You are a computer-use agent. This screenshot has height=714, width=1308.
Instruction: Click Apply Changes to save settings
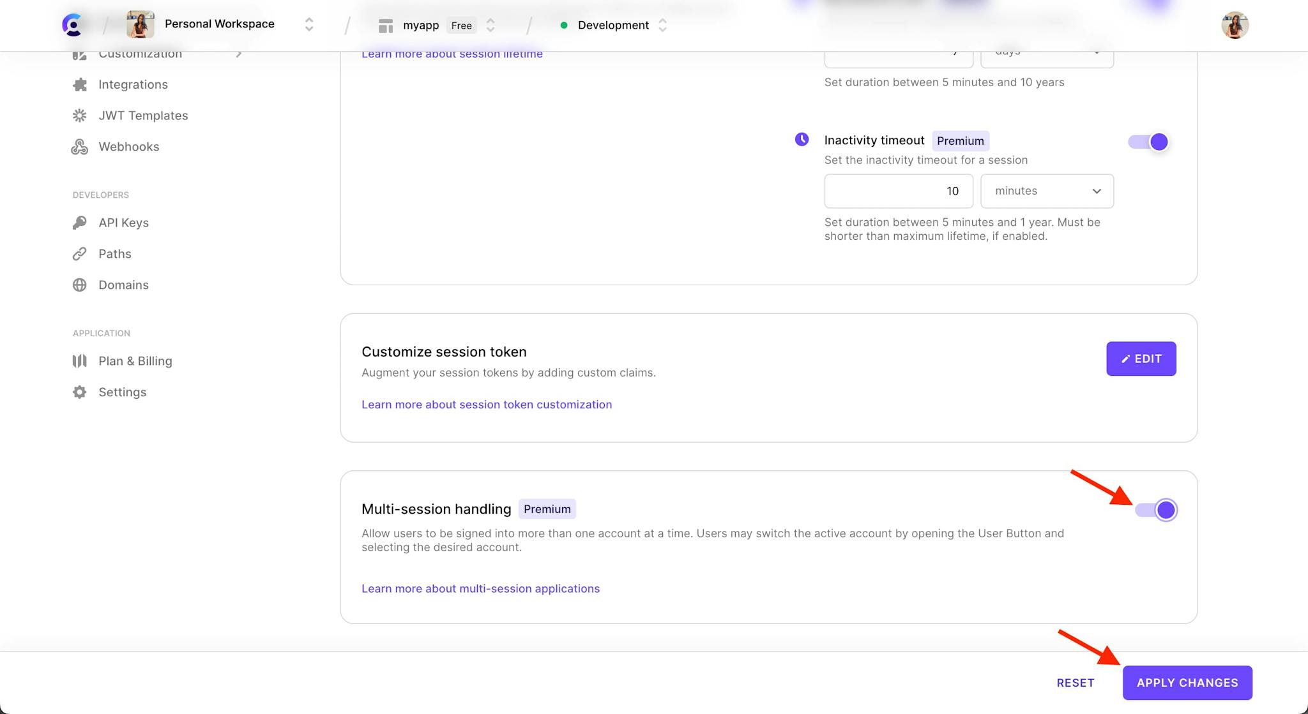point(1187,681)
